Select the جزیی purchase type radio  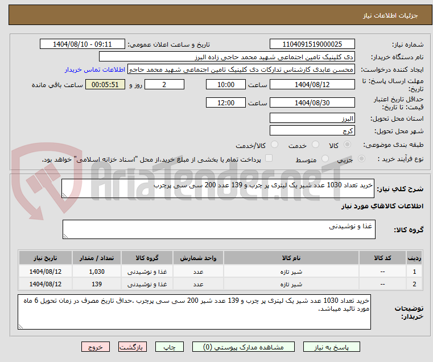[361, 159]
